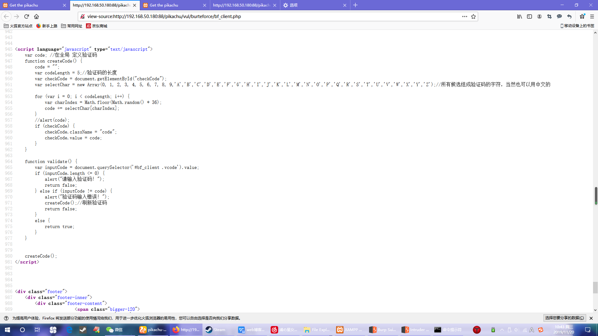Open a new browser tab
This screenshot has width=598, height=336.
355,5
